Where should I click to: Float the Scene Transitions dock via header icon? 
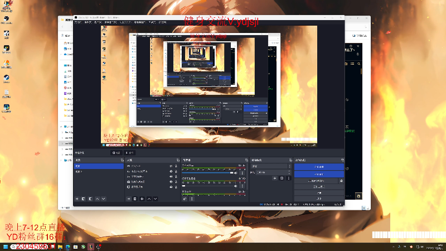click(290, 160)
